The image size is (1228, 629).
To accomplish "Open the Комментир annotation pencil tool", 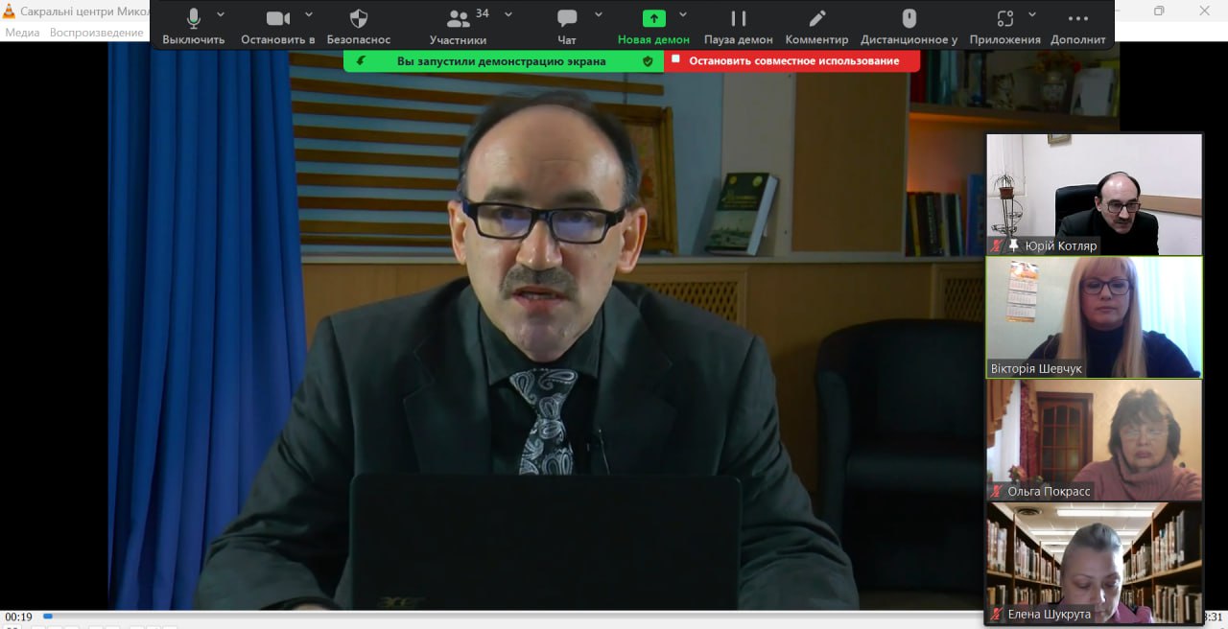I will click(817, 26).
